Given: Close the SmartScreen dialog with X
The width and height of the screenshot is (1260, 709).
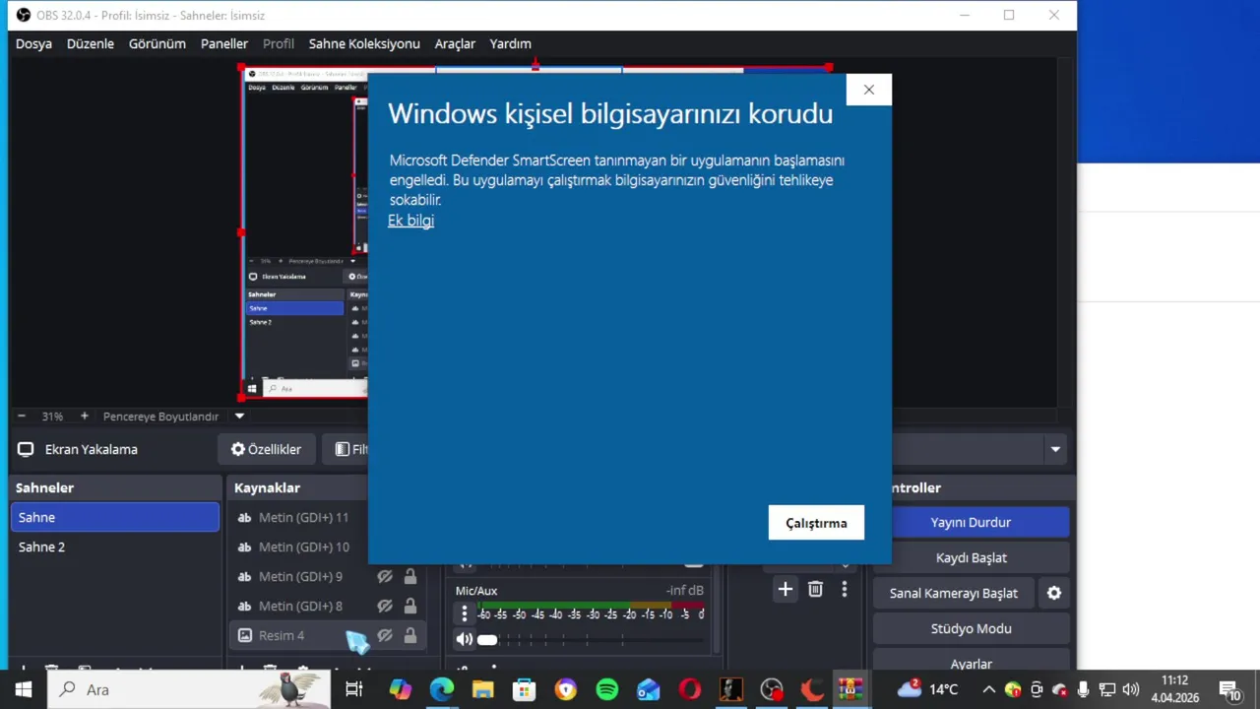Looking at the screenshot, I should 868,90.
